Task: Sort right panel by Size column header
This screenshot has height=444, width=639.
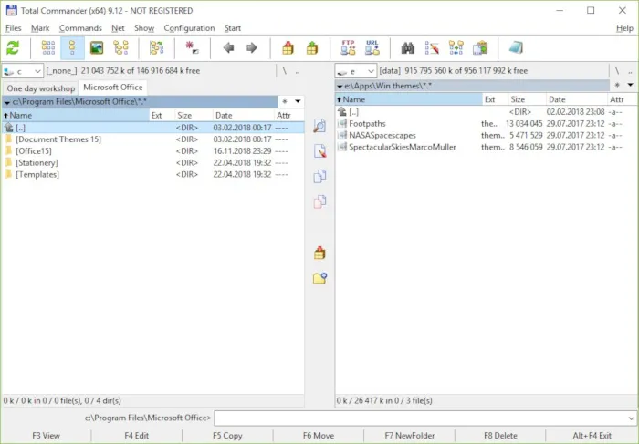Action: tap(527, 99)
